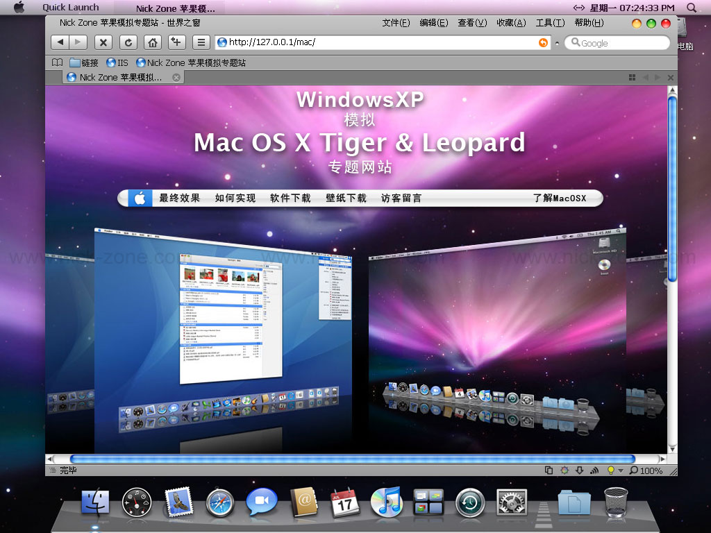Open the Nick Zone 苹果模拟专题站 bookmark

coord(191,62)
